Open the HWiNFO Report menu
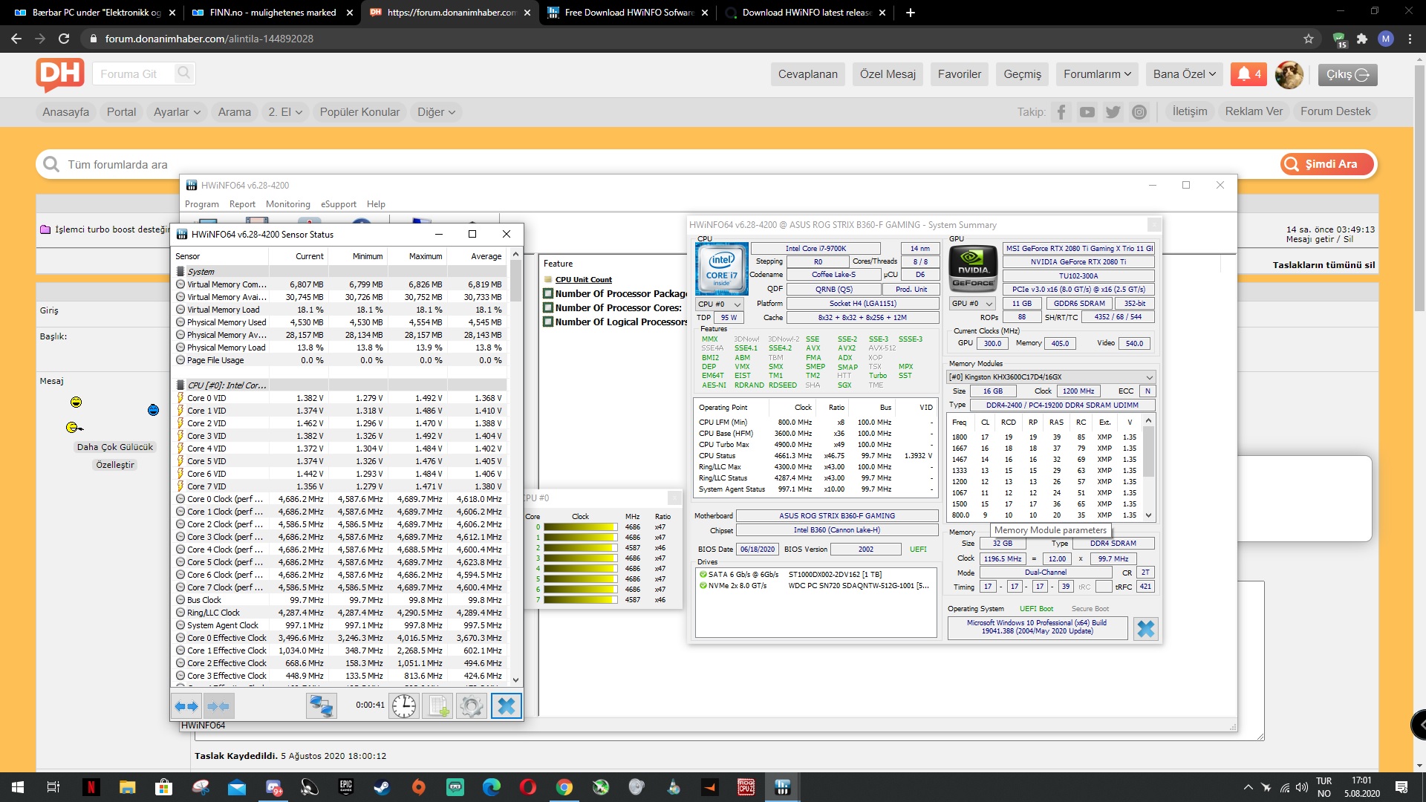1426x802 pixels. 242,204
